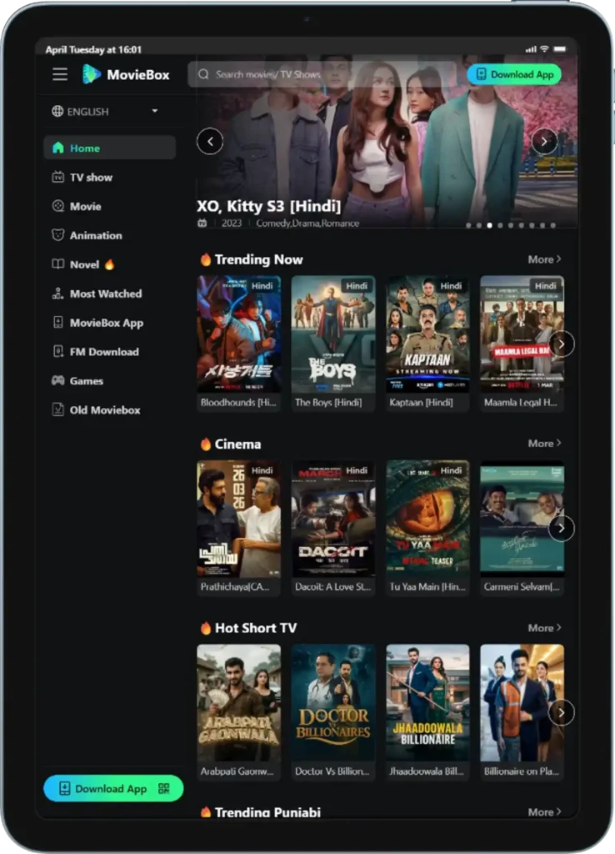This screenshot has height=854, width=615.
Task: Click the Home house icon
Action: (58, 148)
